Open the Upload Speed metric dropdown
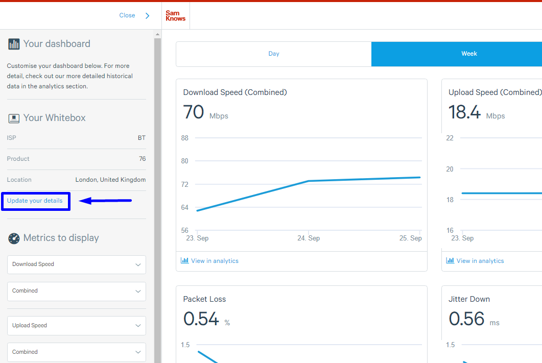Image resolution: width=542 pixels, height=363 pixels. [77, 326]
